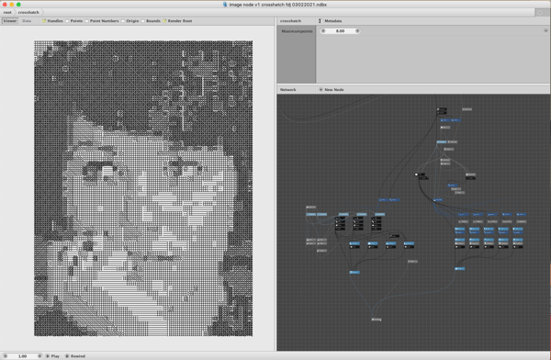Click the Metadata icon

point(320,21)
